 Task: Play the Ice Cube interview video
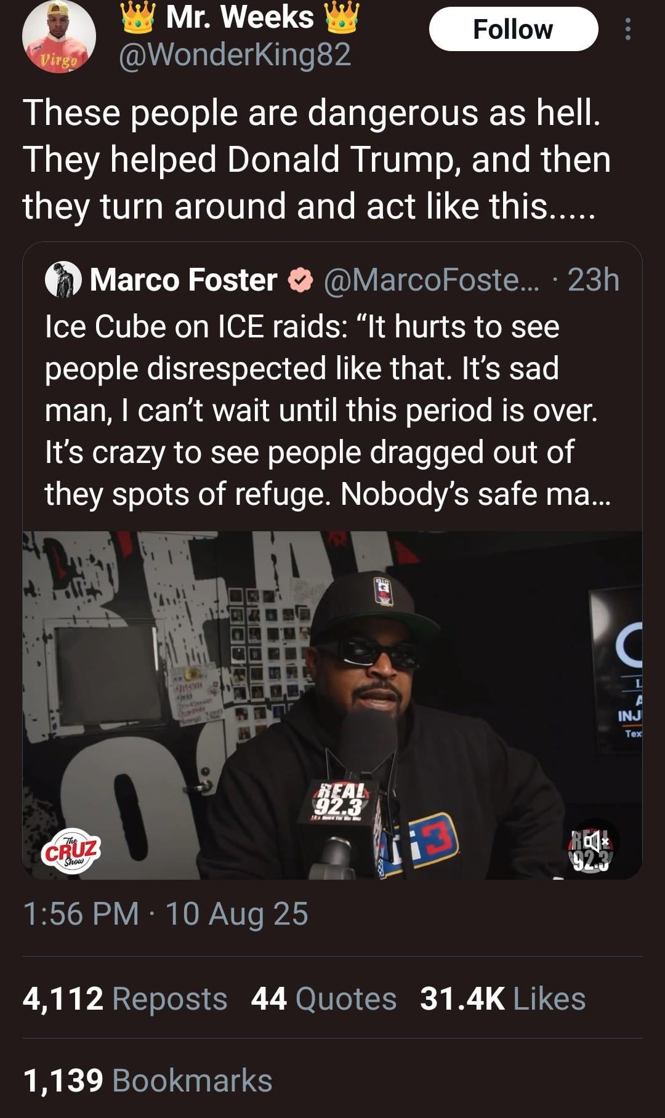(x=332, y=705)
